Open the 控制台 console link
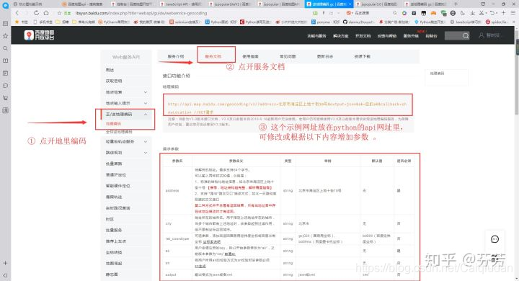Viewport: 519px width, 281px height. coord(431,36)
